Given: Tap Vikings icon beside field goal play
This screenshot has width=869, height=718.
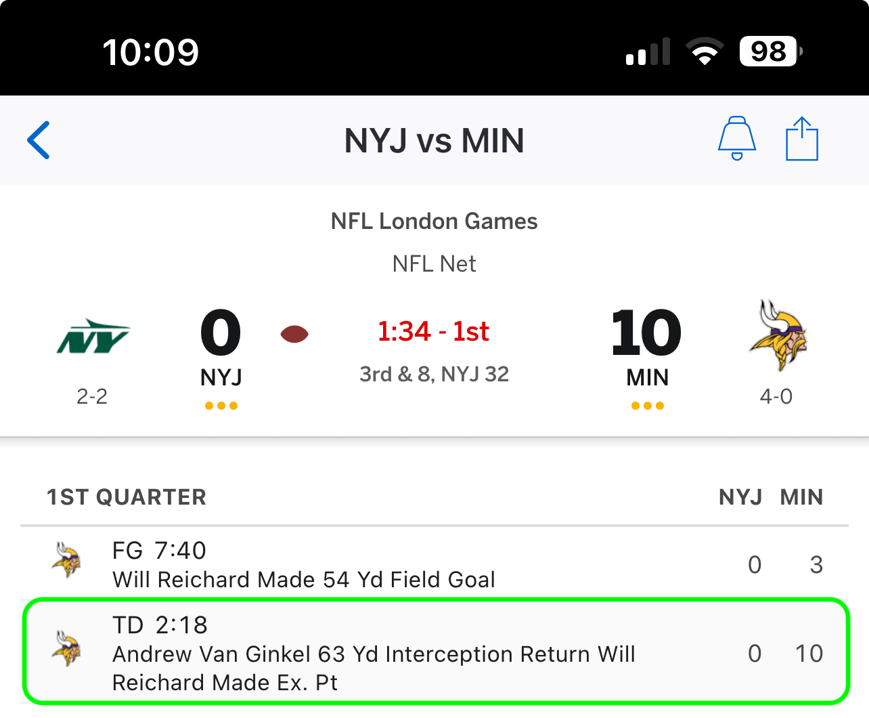Looking at the screenshot, I should [x=67, y=559].
